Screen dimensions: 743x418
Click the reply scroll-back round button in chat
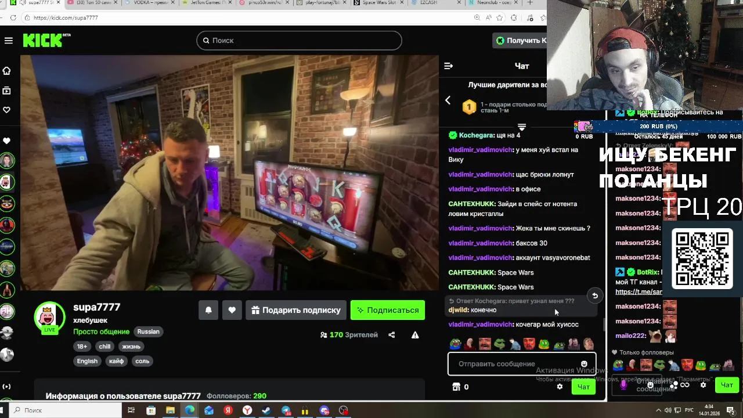coord(594,296)
